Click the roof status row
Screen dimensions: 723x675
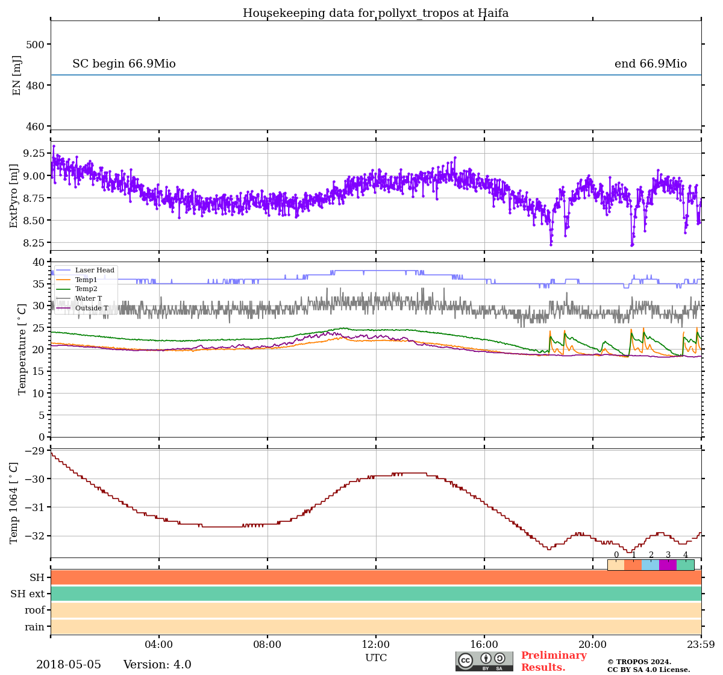click(x=376, y=610)
